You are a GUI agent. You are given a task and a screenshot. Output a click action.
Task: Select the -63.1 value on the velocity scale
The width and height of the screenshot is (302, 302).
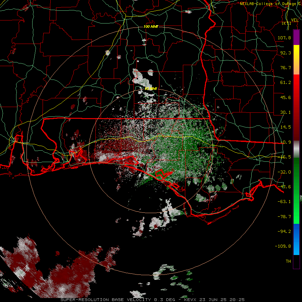(x=284, y=202)
